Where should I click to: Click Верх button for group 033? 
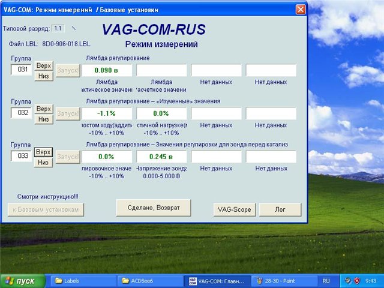pyautogui.click(x=43, y=152)
